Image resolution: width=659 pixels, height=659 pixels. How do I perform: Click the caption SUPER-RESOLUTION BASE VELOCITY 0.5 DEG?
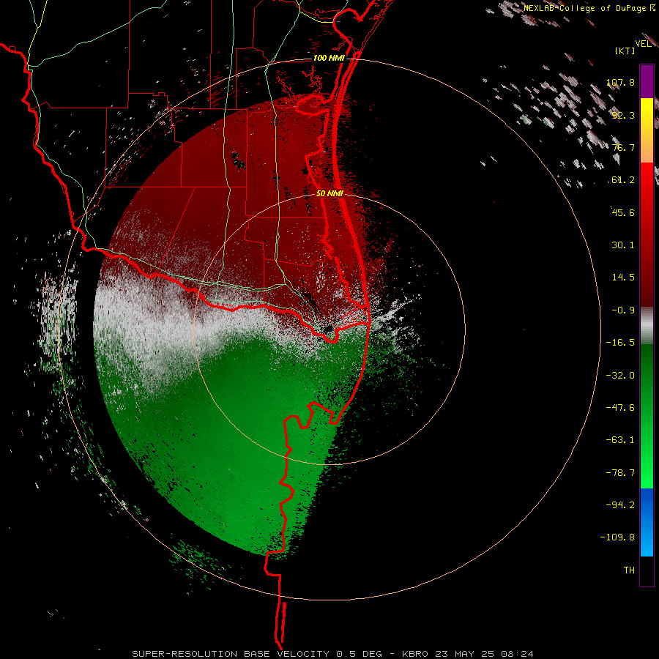coord(257,654)
